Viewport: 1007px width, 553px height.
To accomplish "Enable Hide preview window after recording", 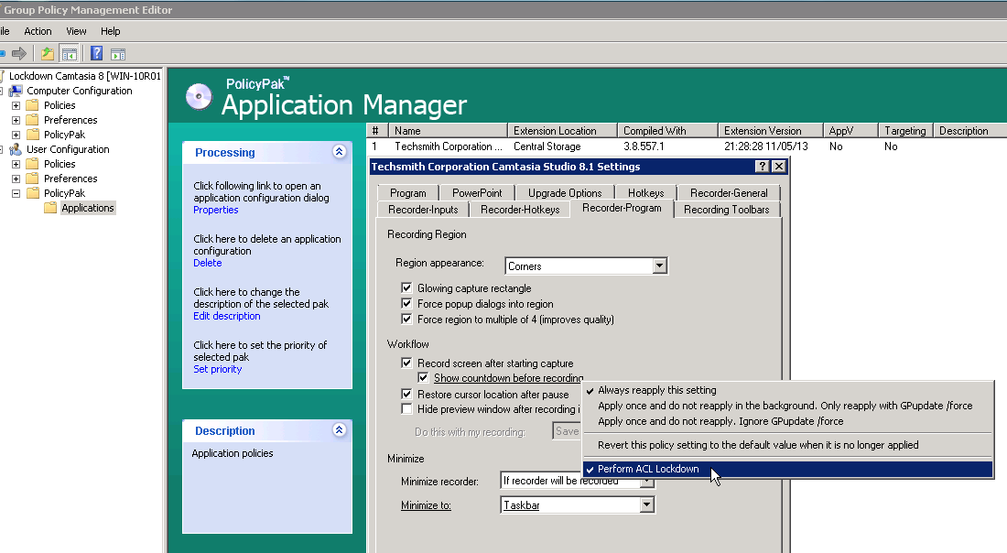I will pyautogui.click(x=406, y=409).
